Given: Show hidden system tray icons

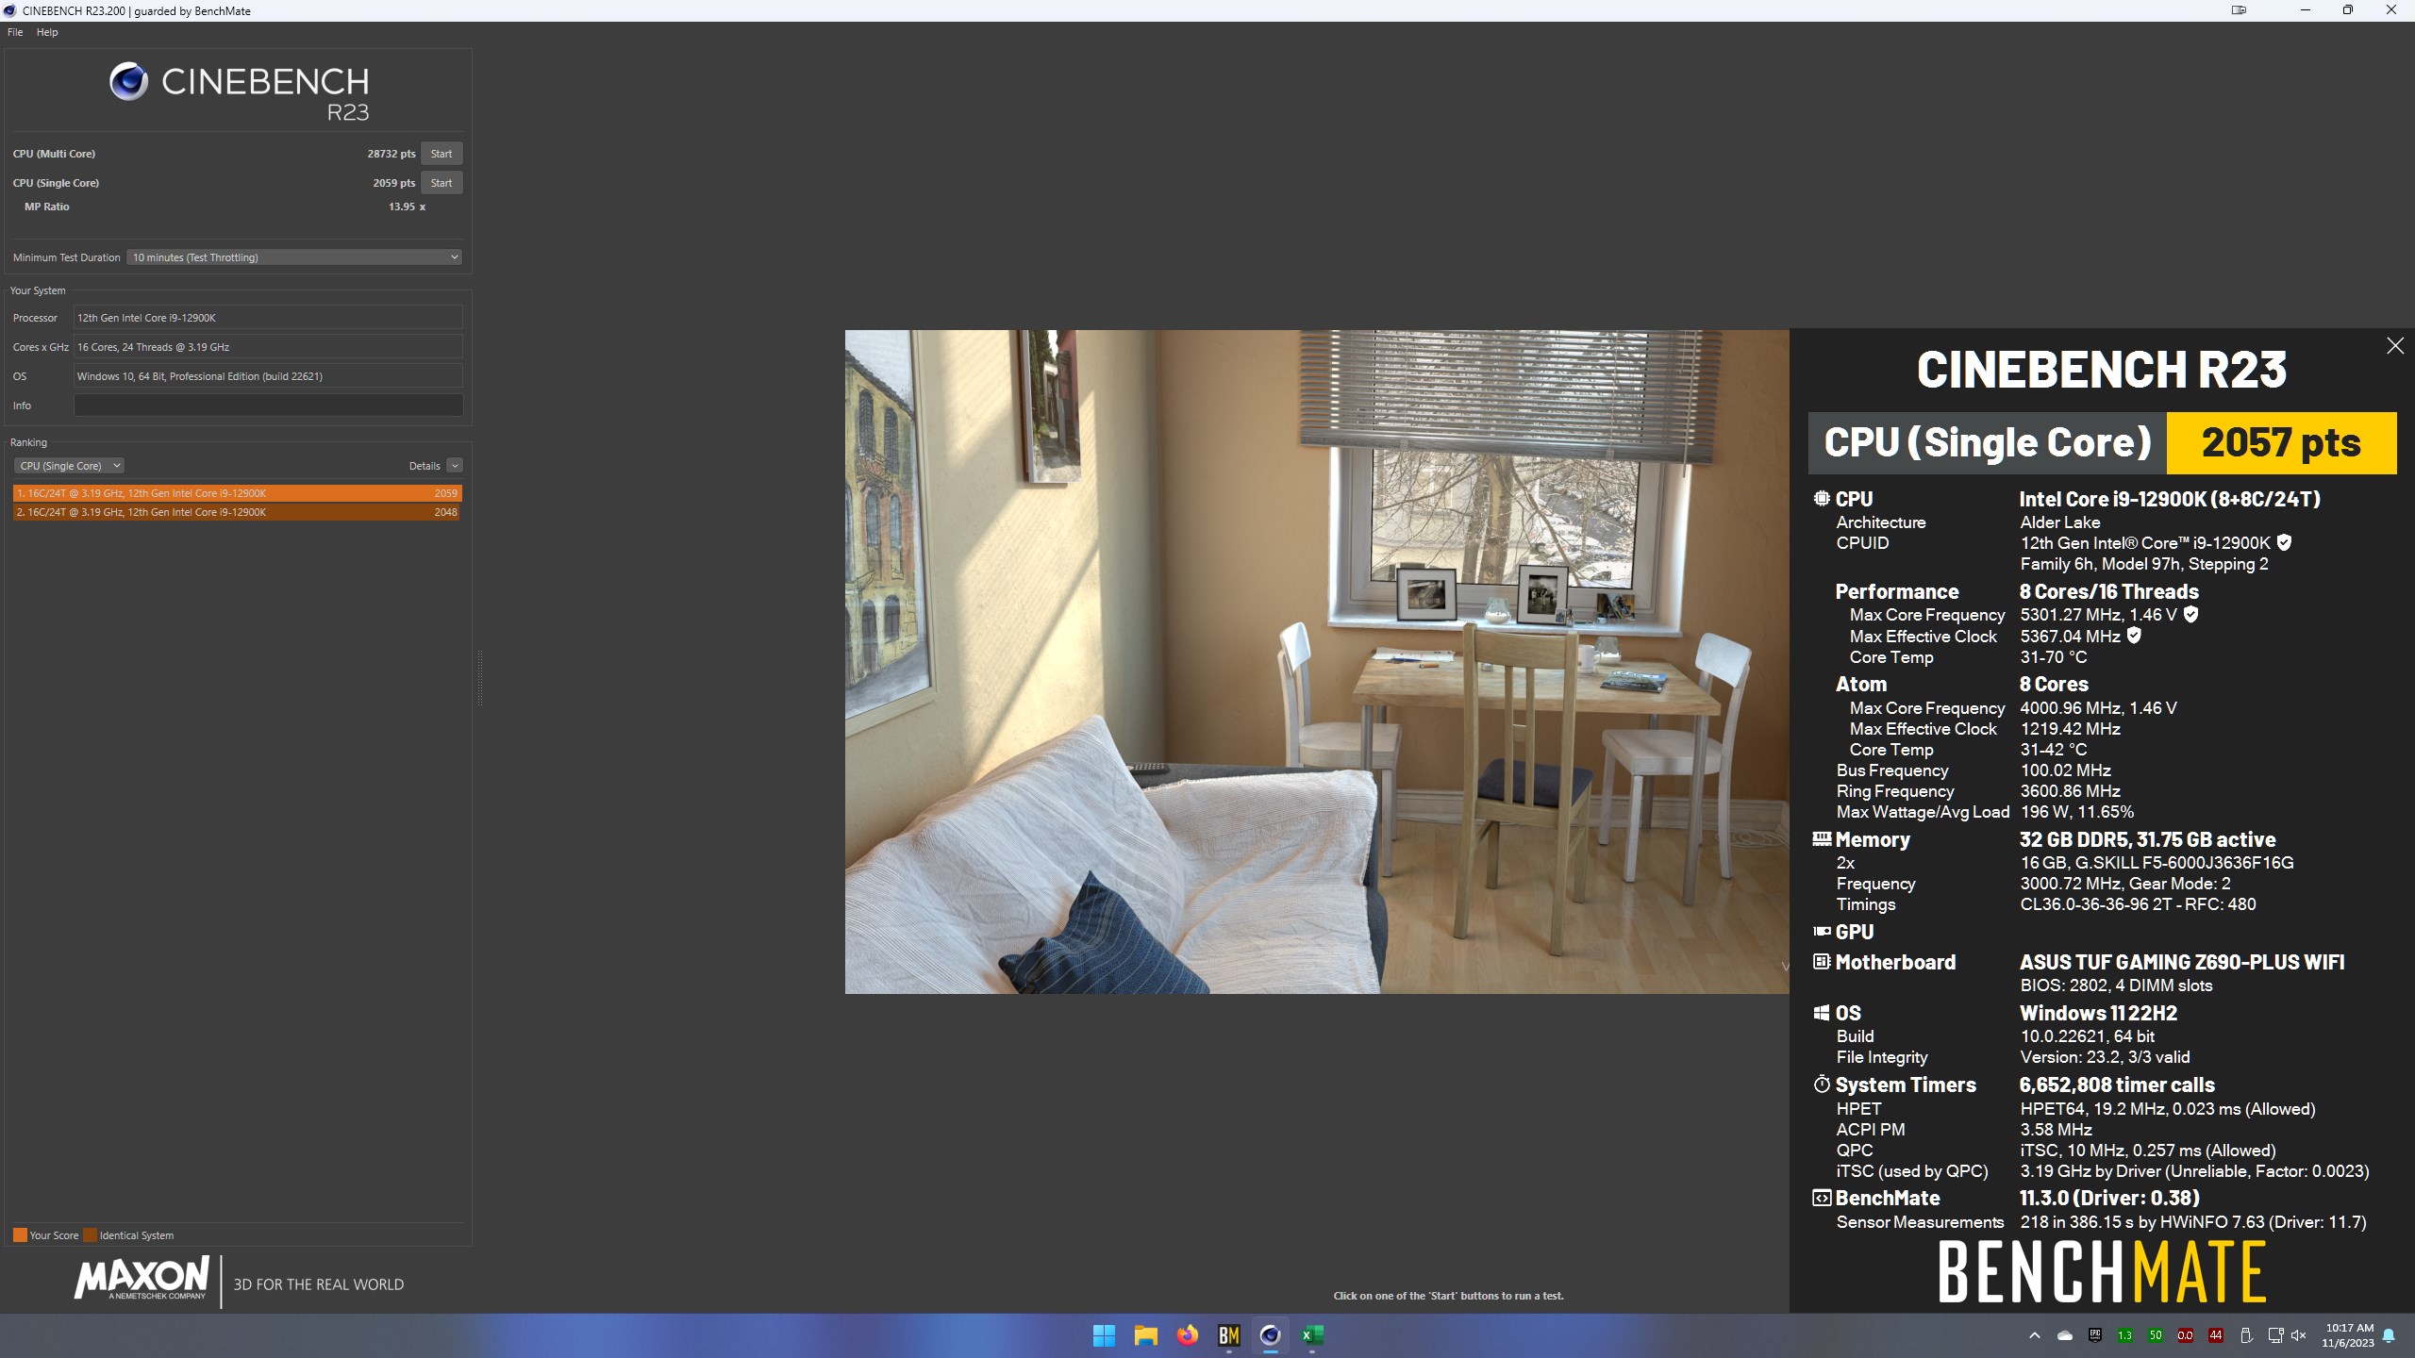Looking at the screenshot, I should (2034, 1335).
